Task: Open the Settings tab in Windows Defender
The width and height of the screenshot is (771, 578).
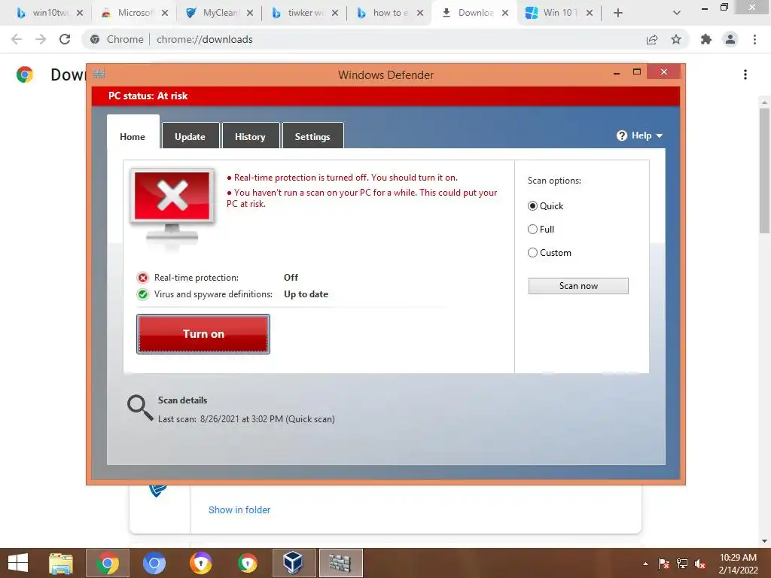Action: tap(312, 136)
